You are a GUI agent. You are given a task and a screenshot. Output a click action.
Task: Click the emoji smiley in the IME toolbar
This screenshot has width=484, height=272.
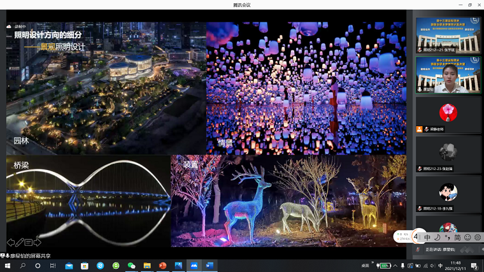(x=467, y=237)
